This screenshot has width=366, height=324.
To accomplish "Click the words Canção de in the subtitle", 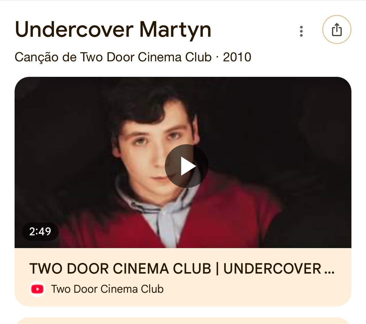I will pos(46,57).
